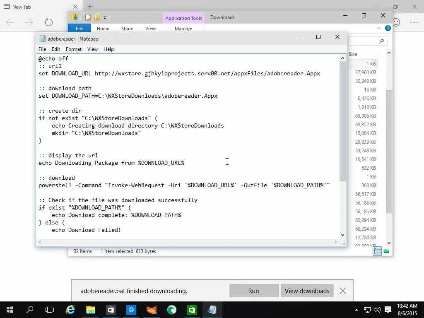Click browser Refresh button

[49, 22]
